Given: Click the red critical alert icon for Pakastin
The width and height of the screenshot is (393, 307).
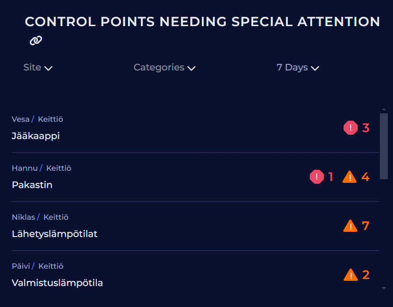Looking at the screenshot, I should [316, 177].
